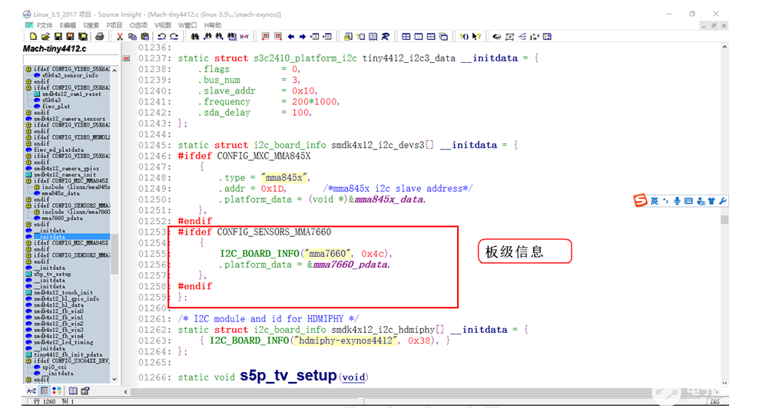Image resolution: width=759 pixels, height=408 pixels.
Task: Click the symbol search input field
Action: coord(71,60)
